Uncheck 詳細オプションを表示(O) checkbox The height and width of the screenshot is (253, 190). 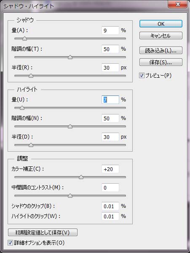tap(10, 242)
